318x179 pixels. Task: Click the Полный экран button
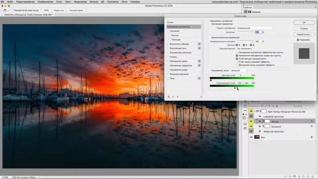[x=76, y=10]
